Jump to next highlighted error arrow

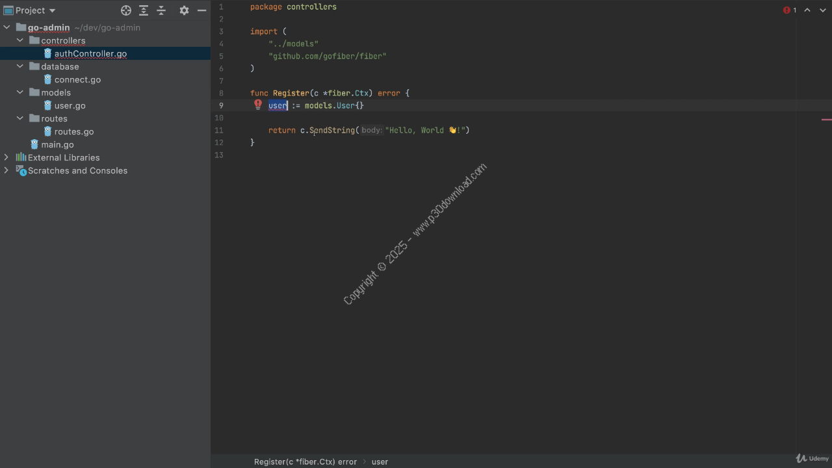[822, 10]
